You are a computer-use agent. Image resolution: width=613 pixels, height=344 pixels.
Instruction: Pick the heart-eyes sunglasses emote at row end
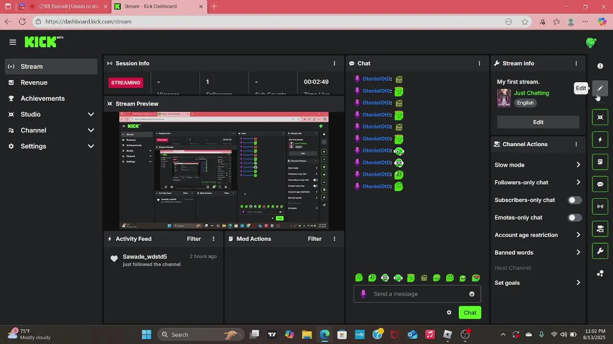(x=476, y=278)
